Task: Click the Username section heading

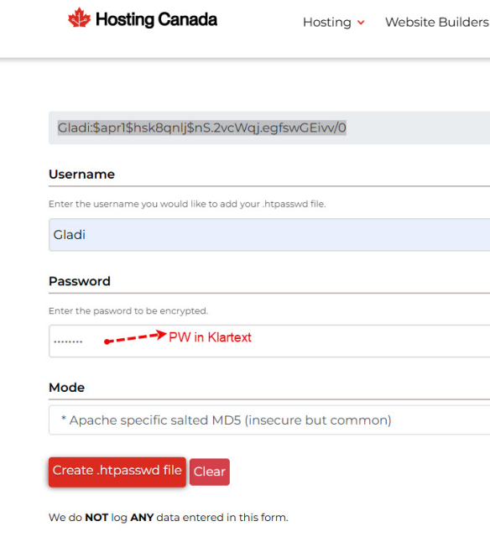Action: (x=81, y=175)
